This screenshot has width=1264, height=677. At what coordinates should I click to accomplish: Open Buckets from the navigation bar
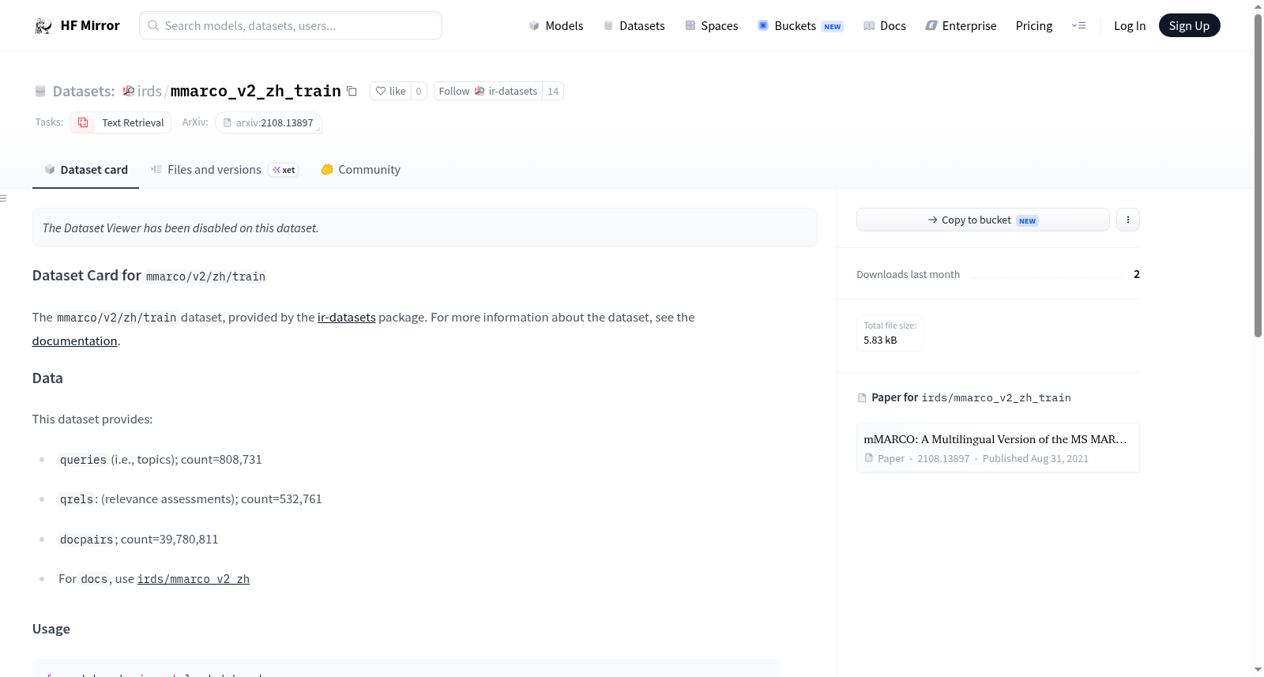tap(800, 26)
